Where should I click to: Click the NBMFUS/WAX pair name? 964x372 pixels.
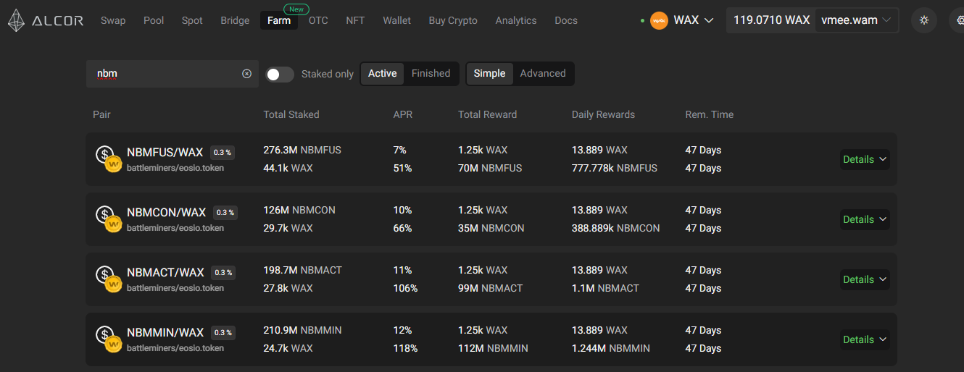point(165,152)
